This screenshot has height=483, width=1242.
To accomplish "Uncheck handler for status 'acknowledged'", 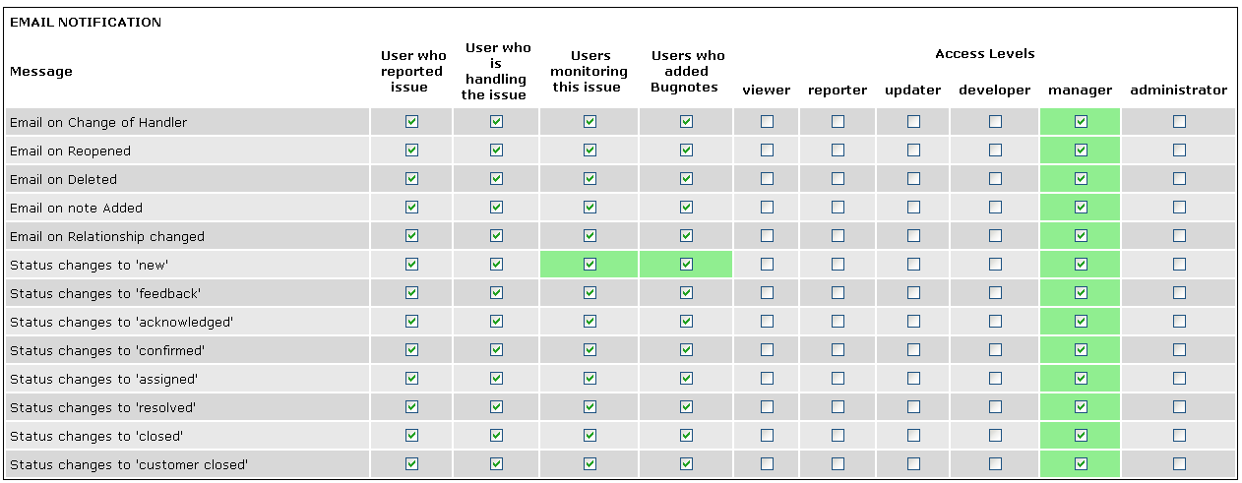I will (x=496, y=322).
